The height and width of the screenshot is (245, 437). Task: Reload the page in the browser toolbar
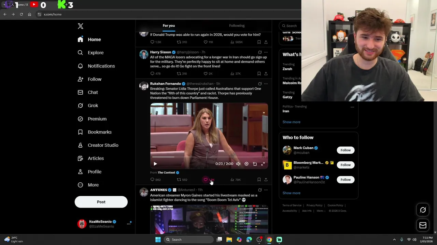tap(21, 14)
